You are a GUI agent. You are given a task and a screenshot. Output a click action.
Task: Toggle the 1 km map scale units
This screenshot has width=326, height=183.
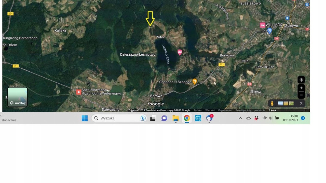(x=287, y=110)
